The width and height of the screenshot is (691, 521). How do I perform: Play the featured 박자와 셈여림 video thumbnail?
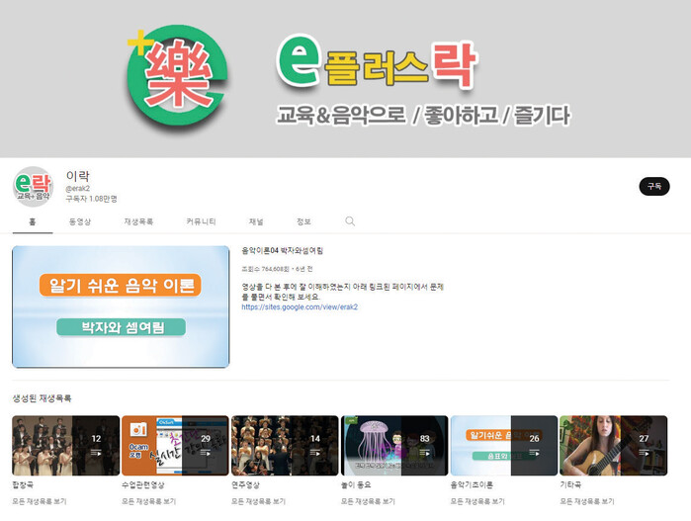121,306
